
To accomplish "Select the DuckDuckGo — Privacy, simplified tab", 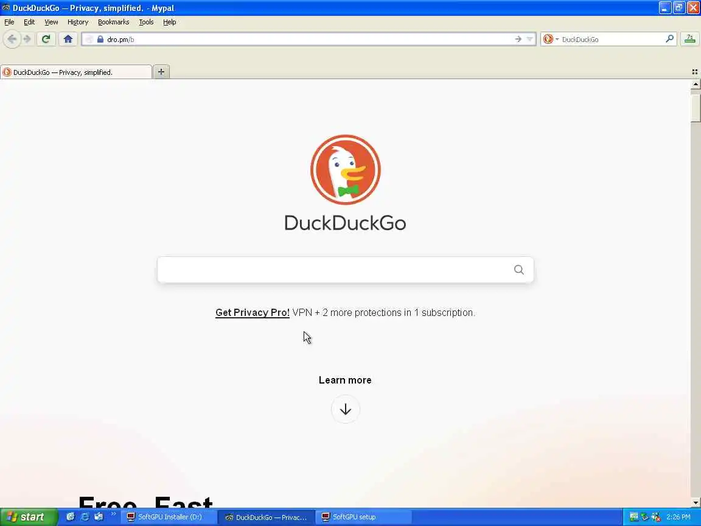I will (76, 72).
